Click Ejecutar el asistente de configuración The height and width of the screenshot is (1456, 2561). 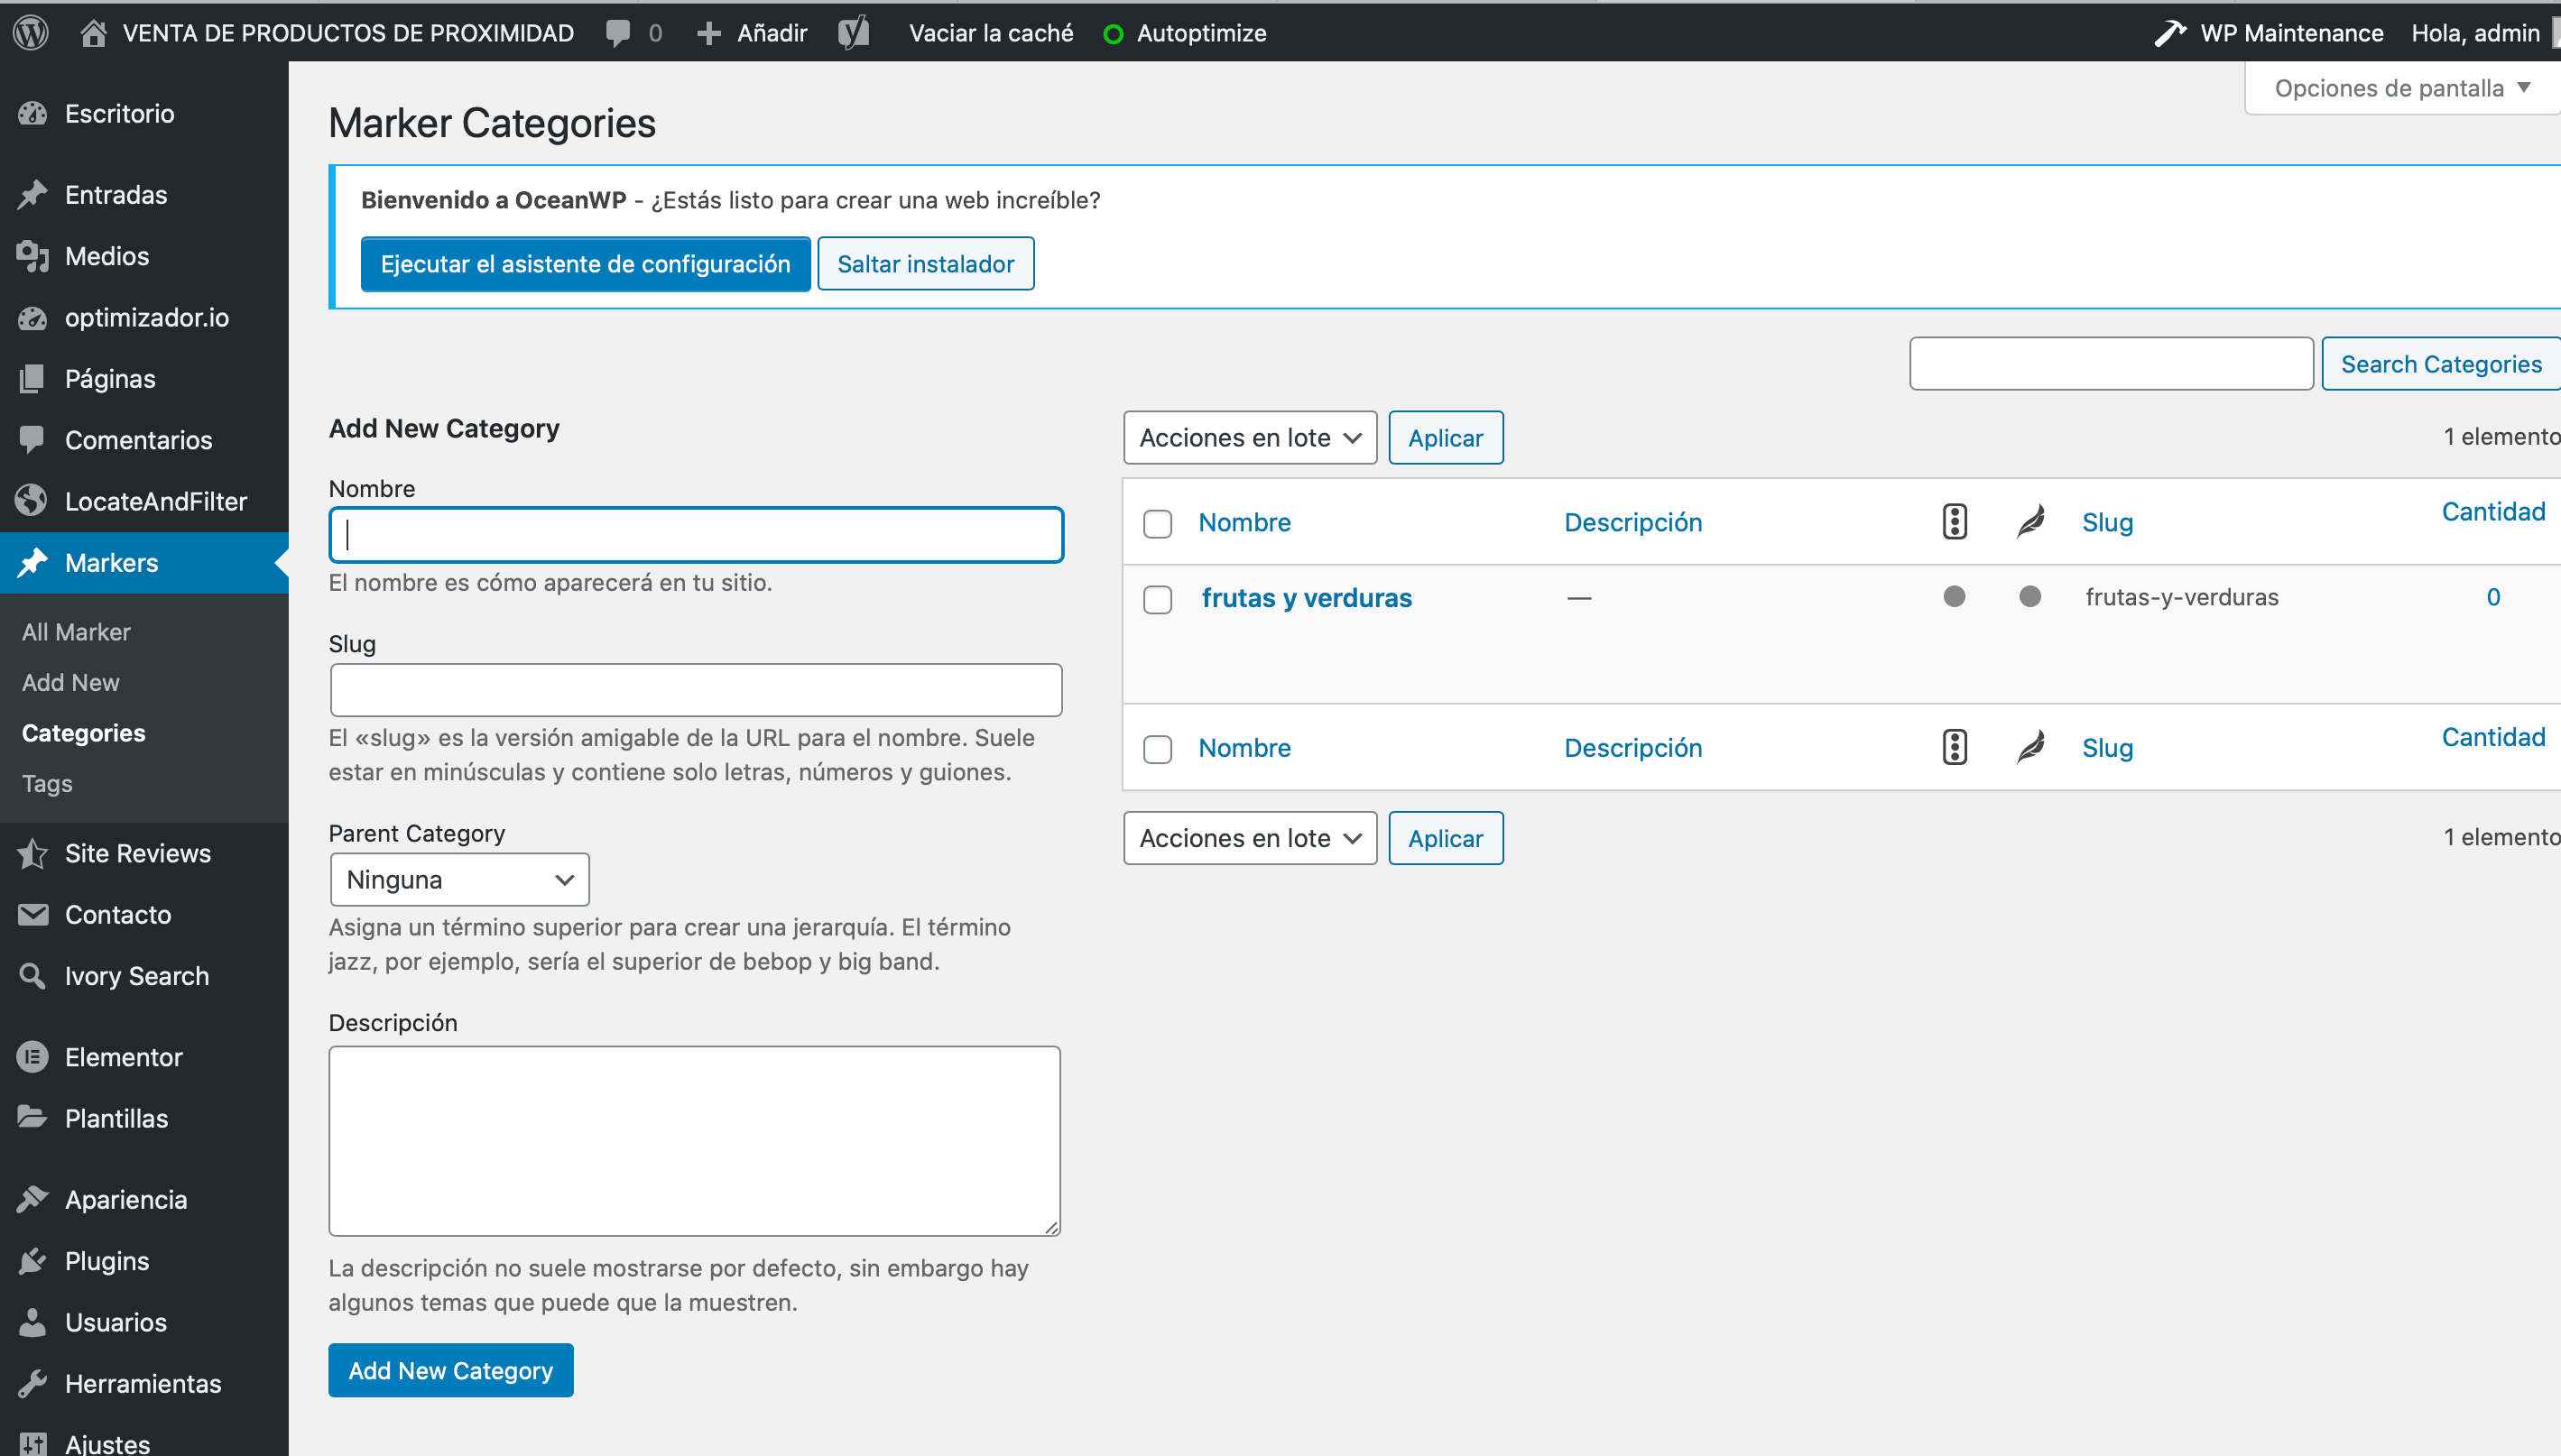click(x=585, y=263)
